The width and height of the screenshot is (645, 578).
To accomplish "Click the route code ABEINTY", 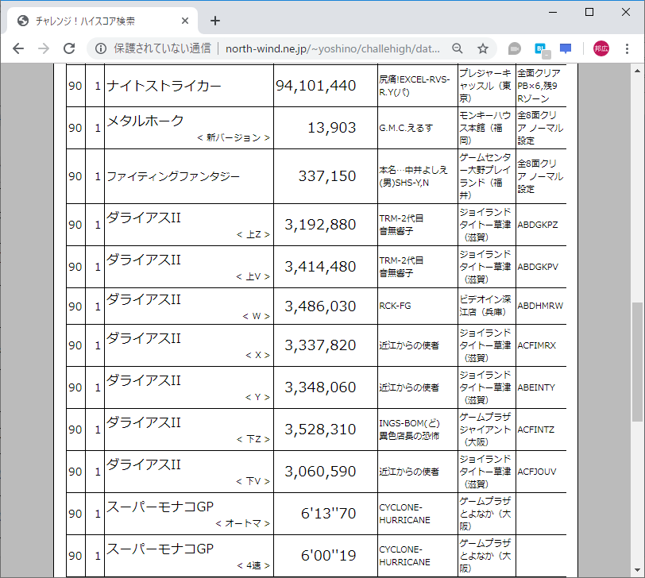I will [x=536, y=387].
